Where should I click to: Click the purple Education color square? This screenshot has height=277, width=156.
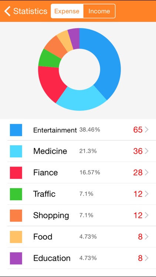point(16,258)
